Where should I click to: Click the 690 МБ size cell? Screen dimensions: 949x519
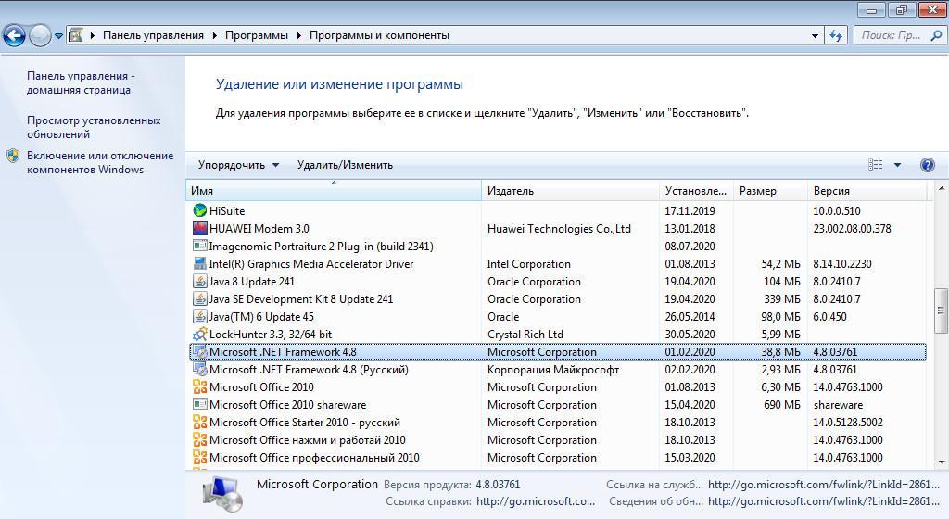[782, 404]
